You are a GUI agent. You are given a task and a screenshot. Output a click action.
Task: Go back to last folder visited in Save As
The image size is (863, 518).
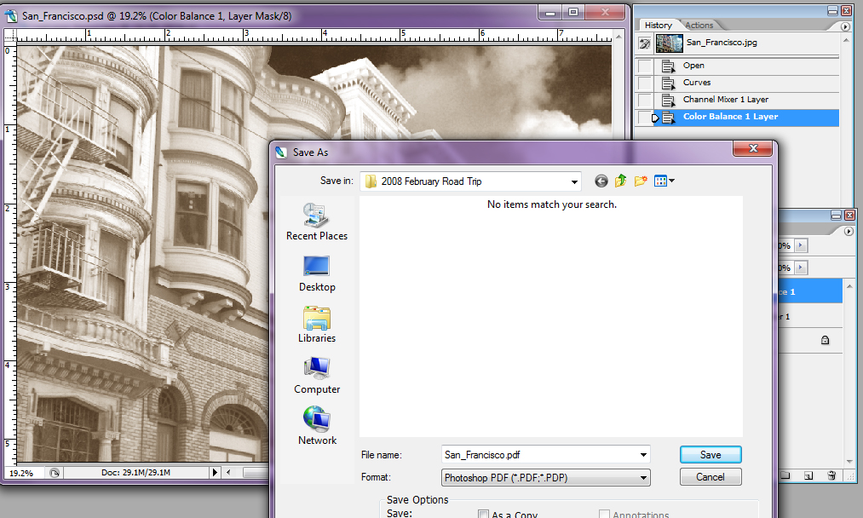click(x=601, y=181)
